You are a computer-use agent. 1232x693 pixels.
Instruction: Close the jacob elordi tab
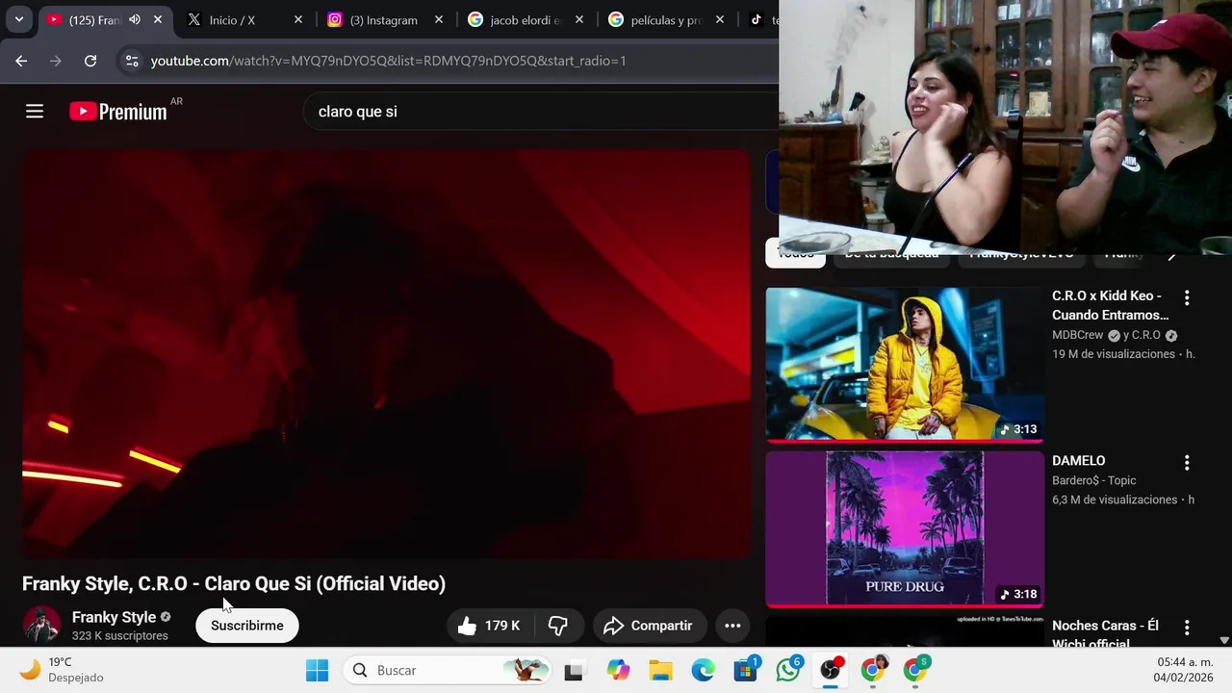tap(579, 19)
